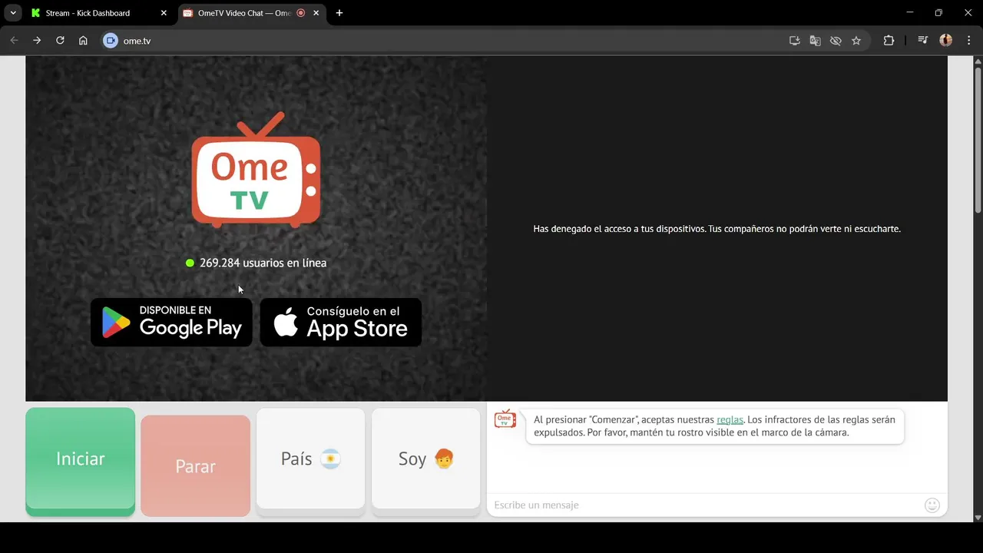The image size is (983, 553).
Task: Open the translate page icon
Action: (816, 41)
